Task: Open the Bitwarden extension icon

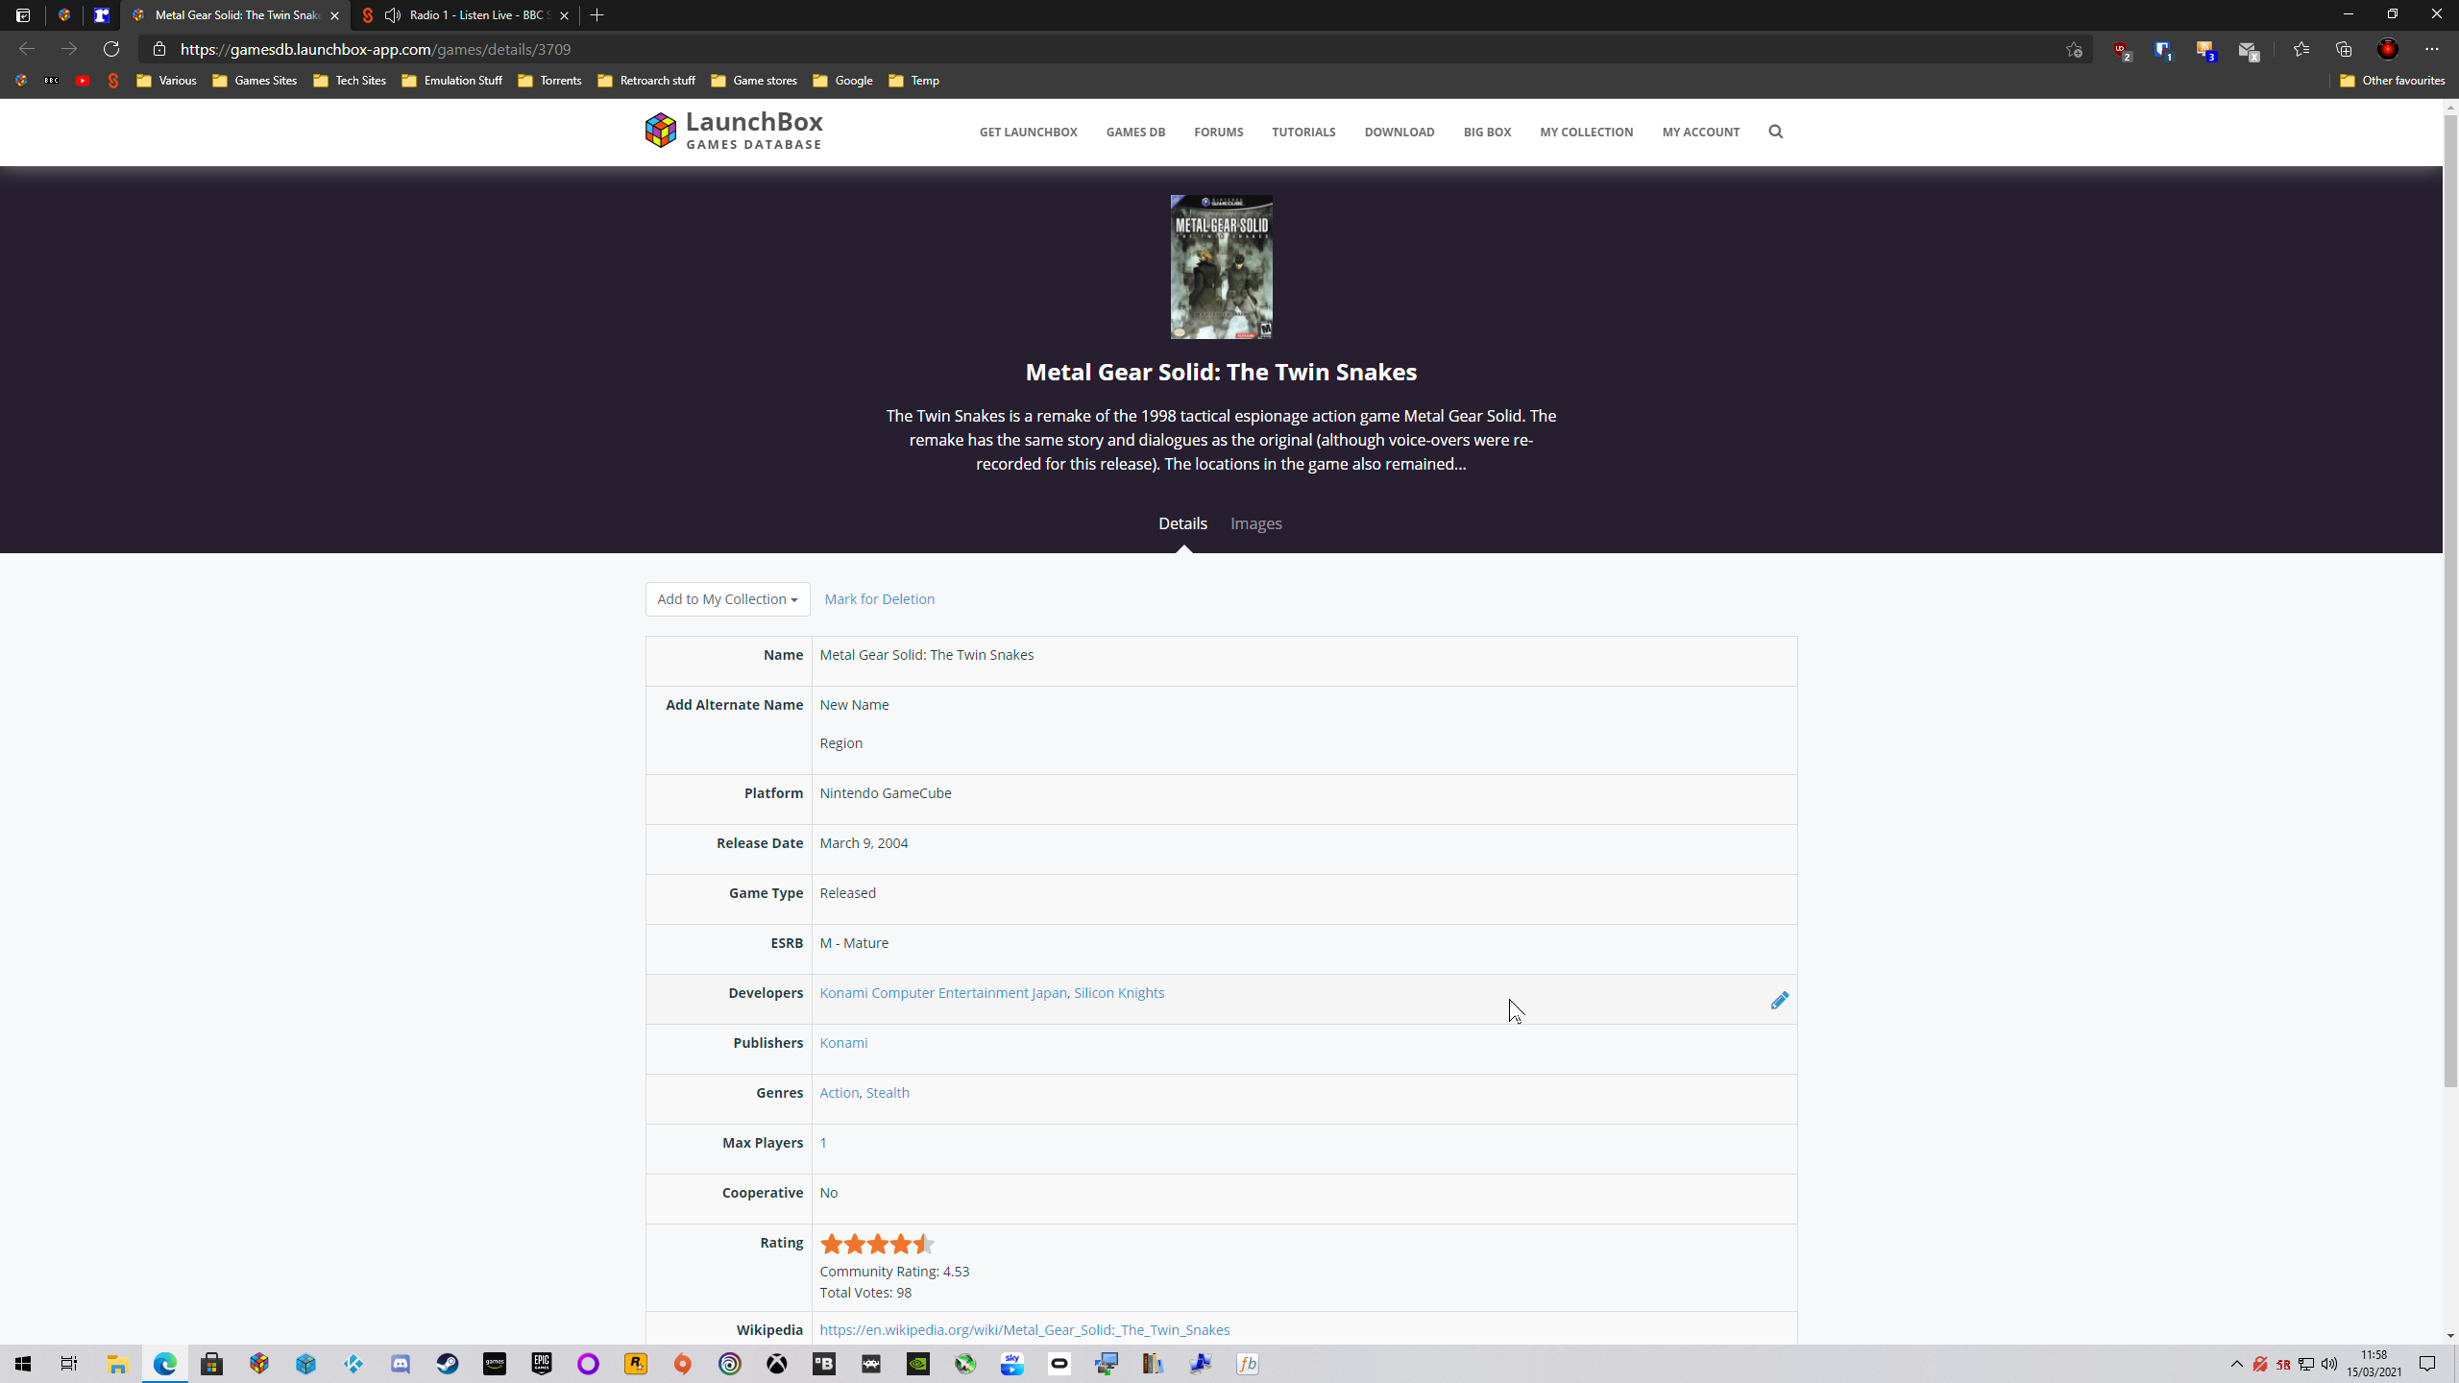Action: pyautogui.click(x=2162, y=50)
